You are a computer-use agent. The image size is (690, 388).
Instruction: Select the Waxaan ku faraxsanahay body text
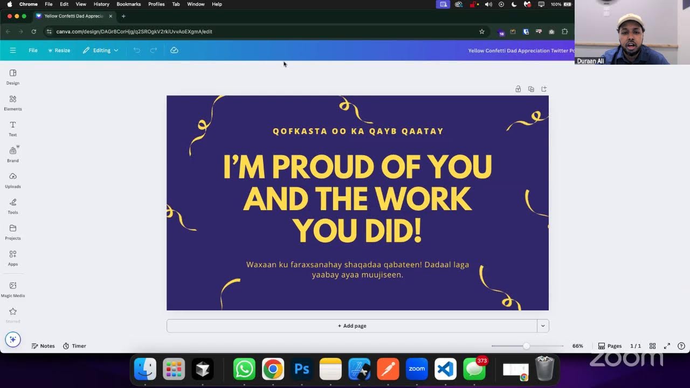(357, 269)
